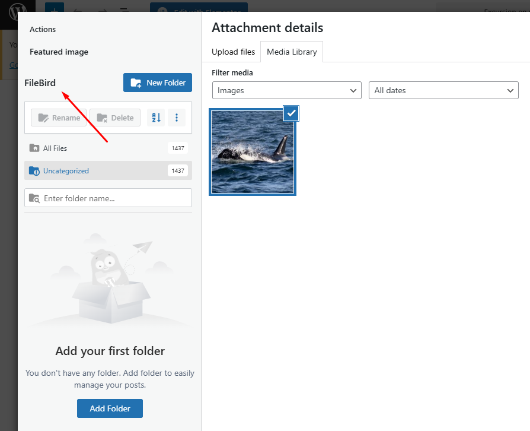This screenshot has width=530, height=431.
Task: Click the Uncategorized folder icon
Action: point(34,171)
